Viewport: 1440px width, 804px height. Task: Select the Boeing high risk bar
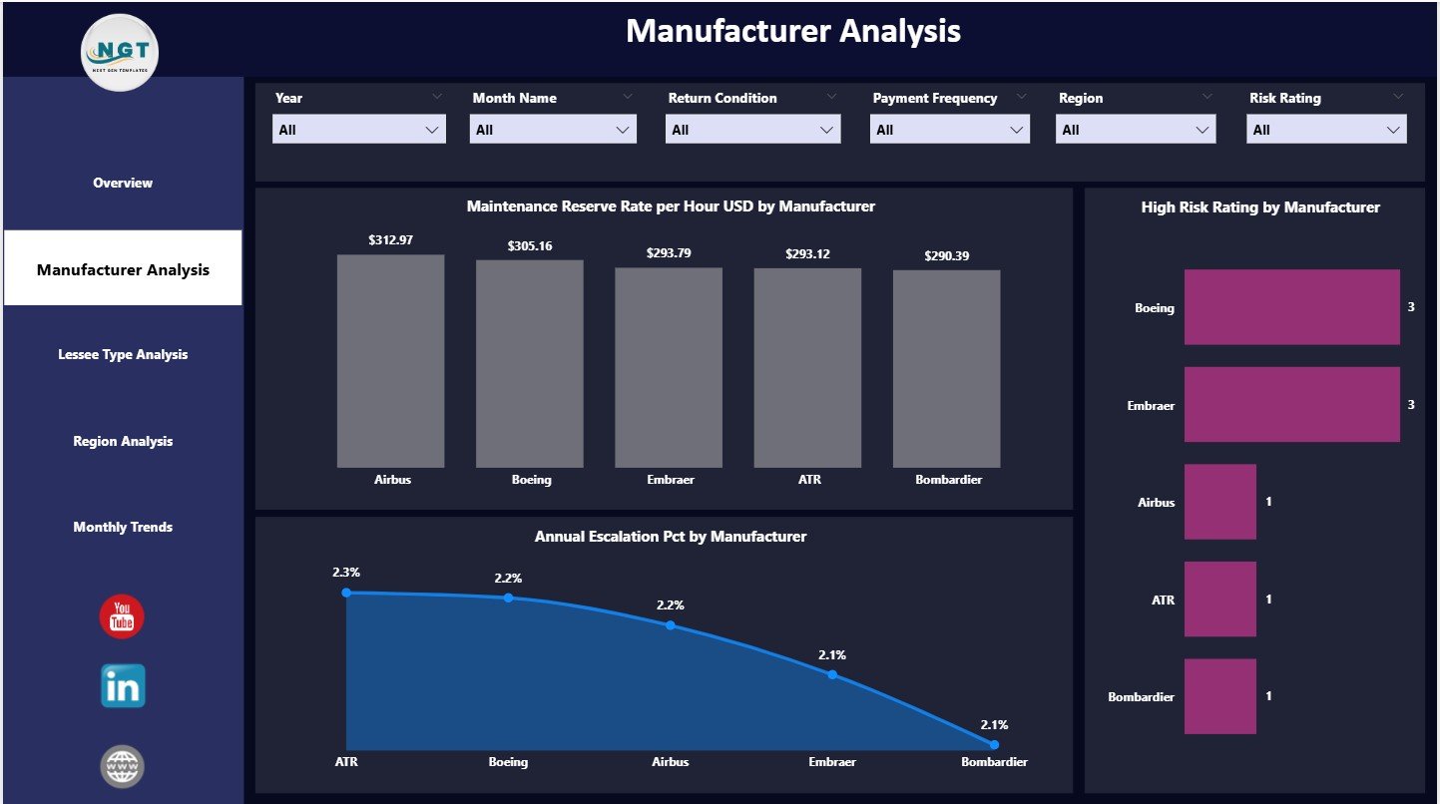click(1291, 307)
